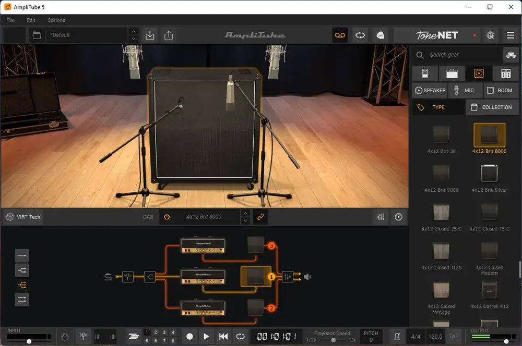
Task: Adjust the Playback Speed slider
Action: [x=333, y=340]
